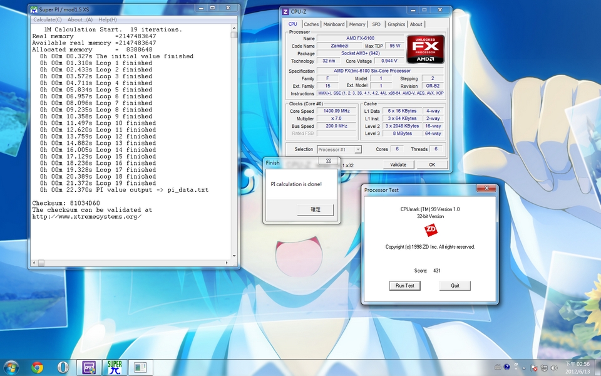Viewport: 601px width, 376px height.
Task: Click the CPU-Z title bar Z icon
Action: point(285,12)
